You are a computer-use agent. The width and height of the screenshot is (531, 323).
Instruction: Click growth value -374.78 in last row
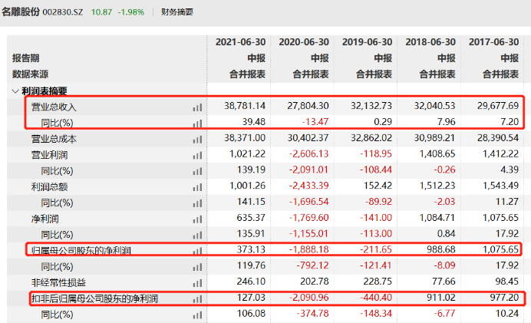312,314
